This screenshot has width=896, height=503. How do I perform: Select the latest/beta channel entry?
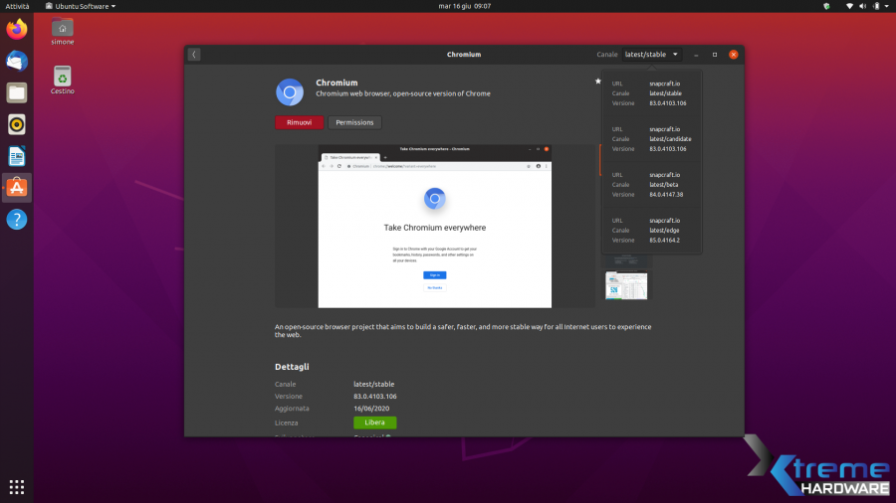point(651,184)
